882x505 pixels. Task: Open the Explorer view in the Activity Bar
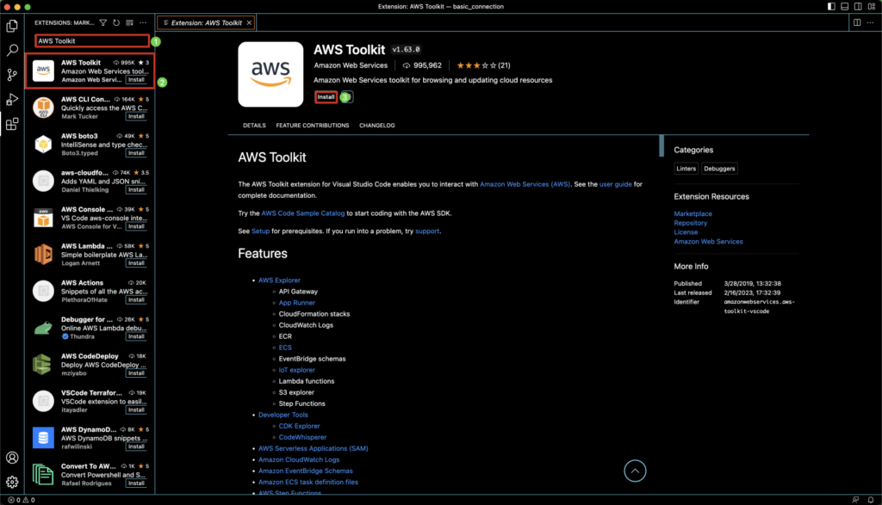pyautogui.click(x=11, y=27)
